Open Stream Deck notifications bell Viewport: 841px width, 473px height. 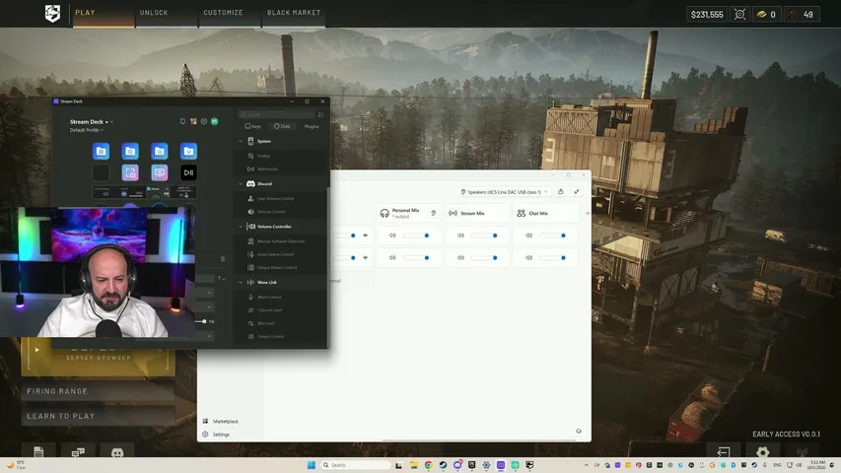click(x=182, y=122)
